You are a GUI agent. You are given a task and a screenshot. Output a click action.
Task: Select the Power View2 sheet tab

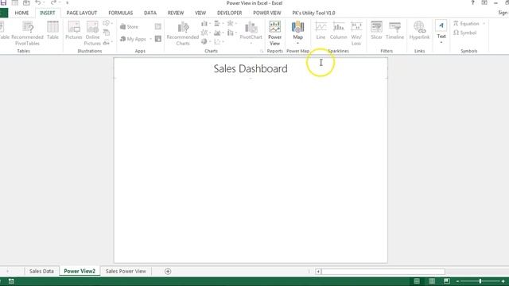pyautogui.click(x=80, y=271)
